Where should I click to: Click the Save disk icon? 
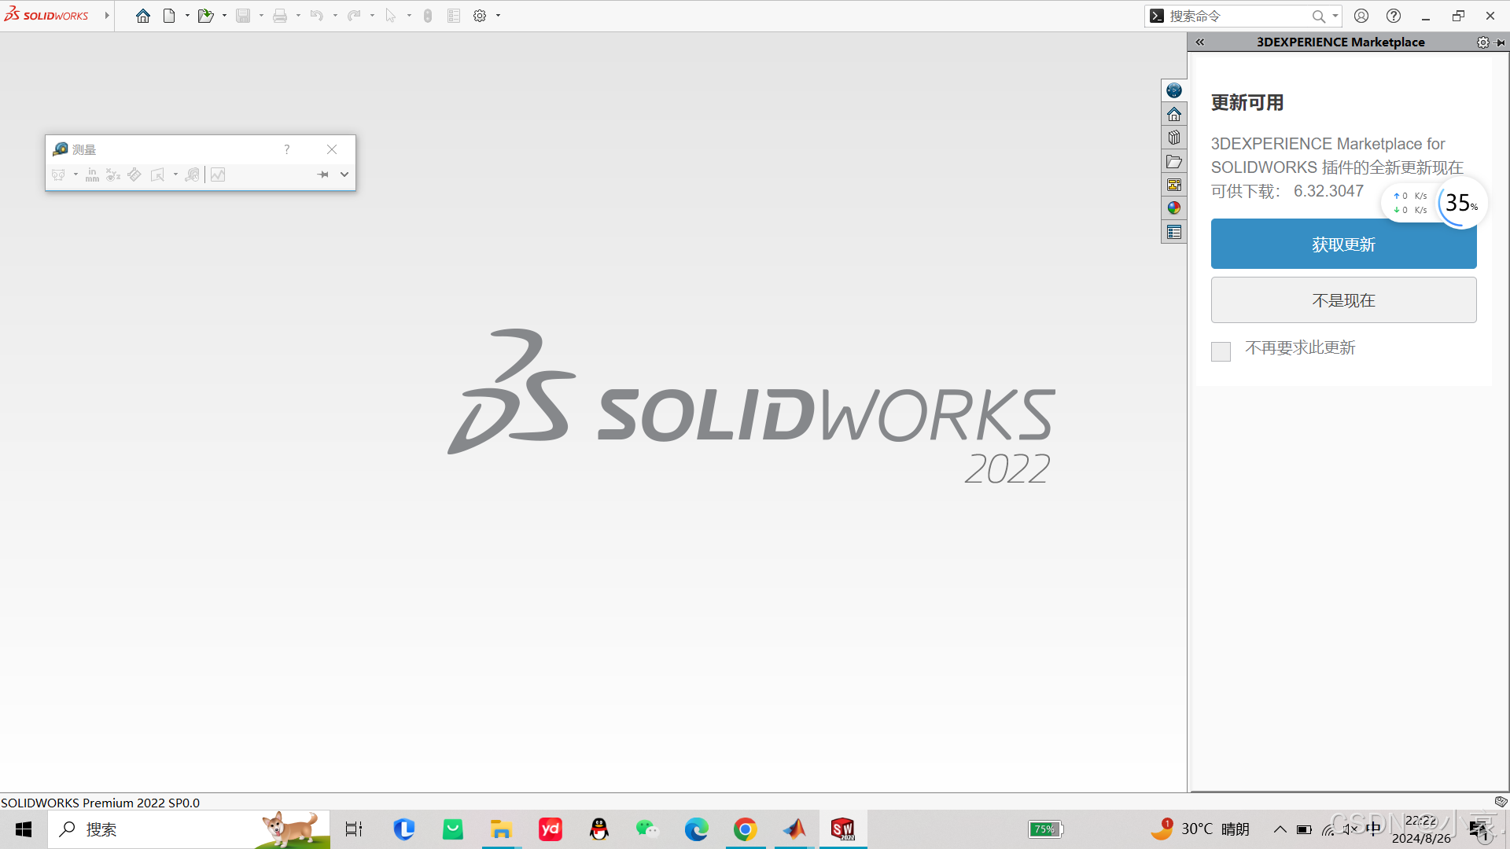pyautogui.click(x=243, y=16)
